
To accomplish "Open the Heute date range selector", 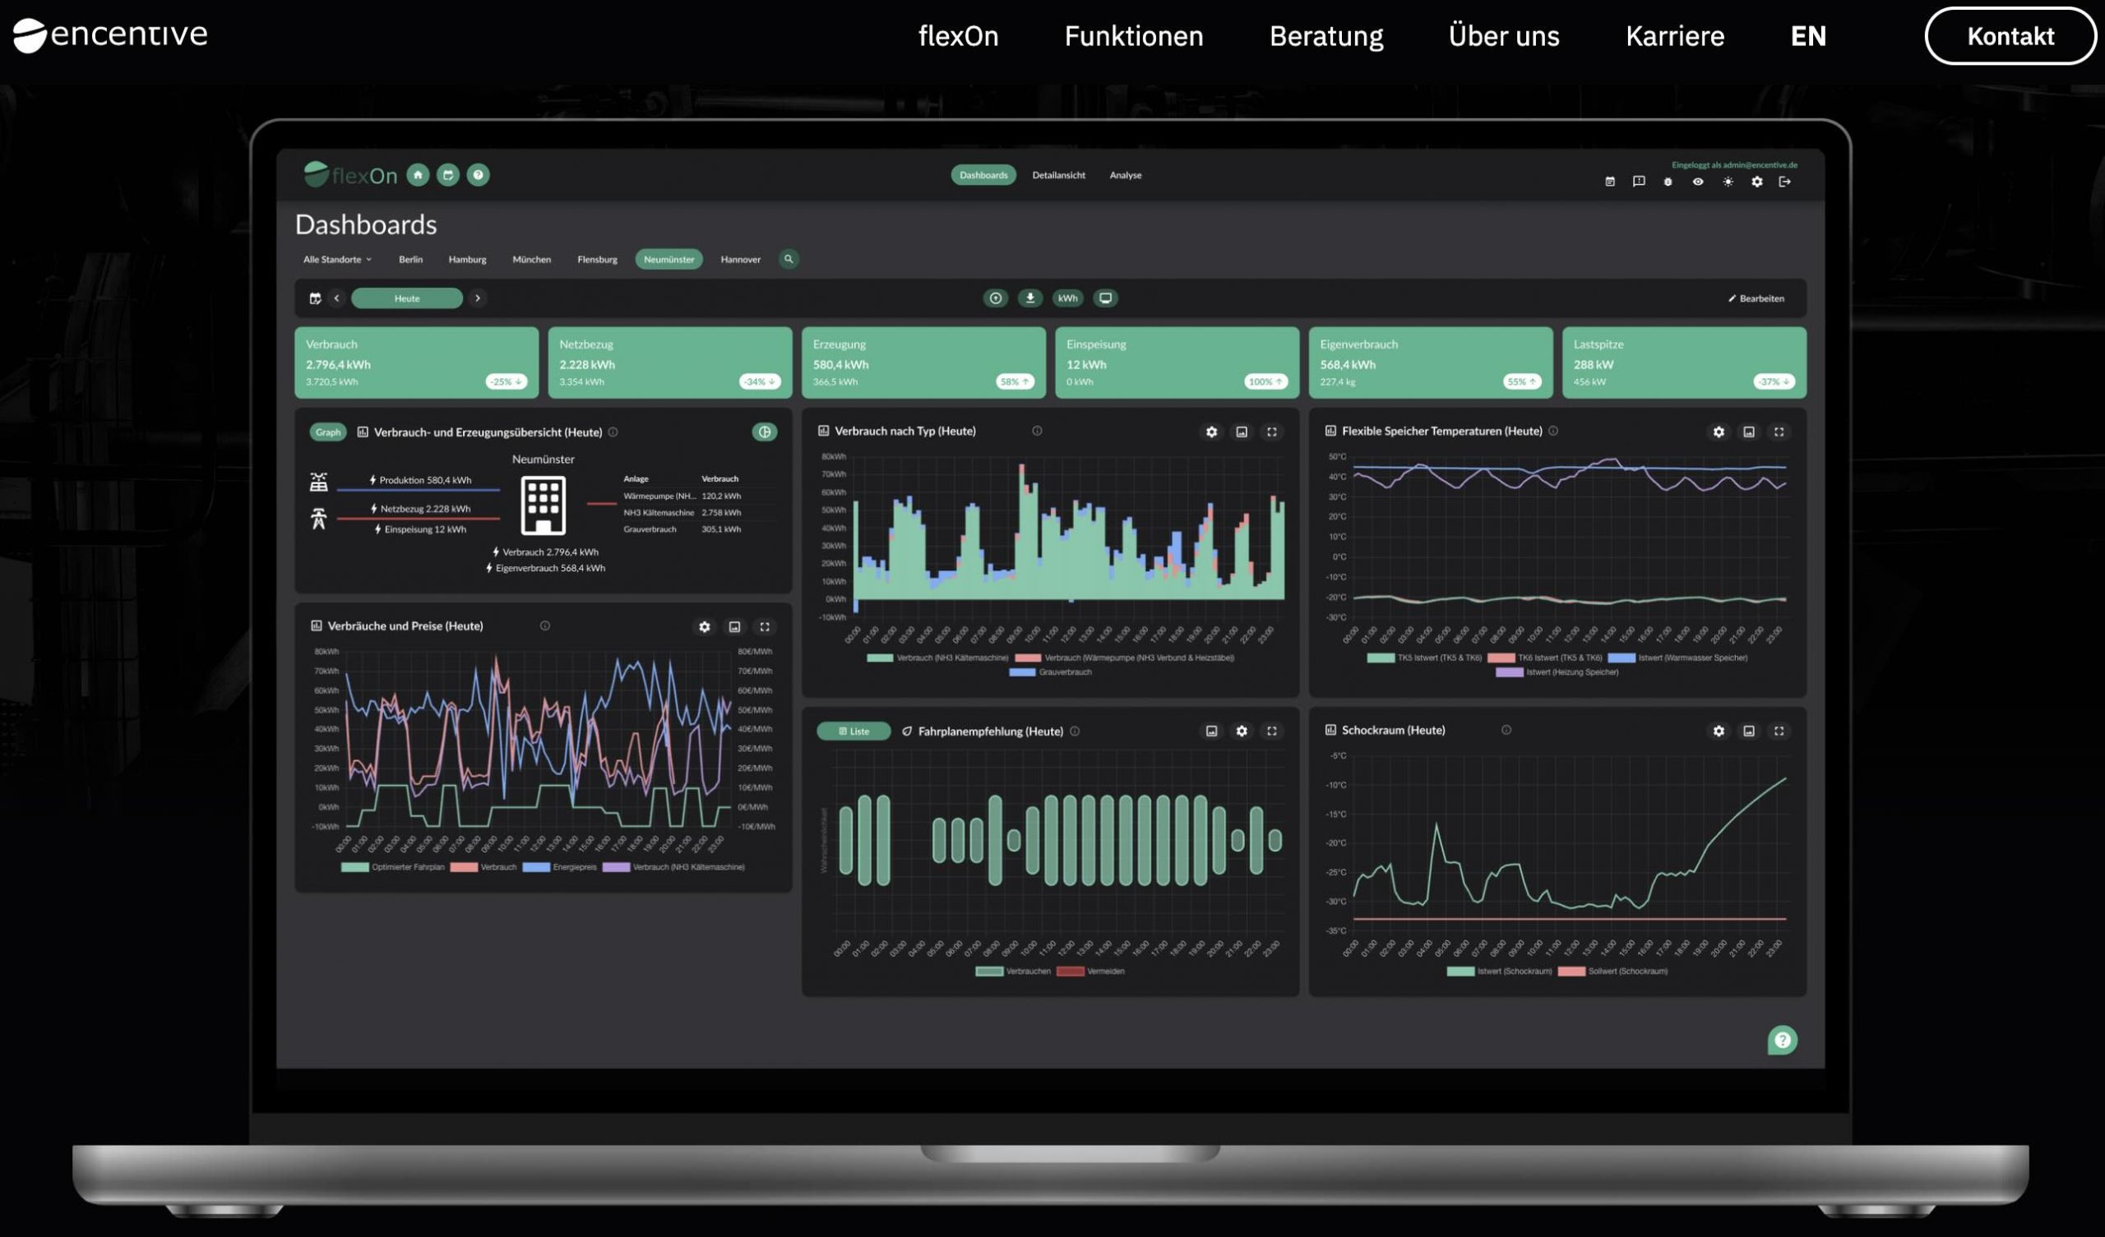I will pos(407,298).
